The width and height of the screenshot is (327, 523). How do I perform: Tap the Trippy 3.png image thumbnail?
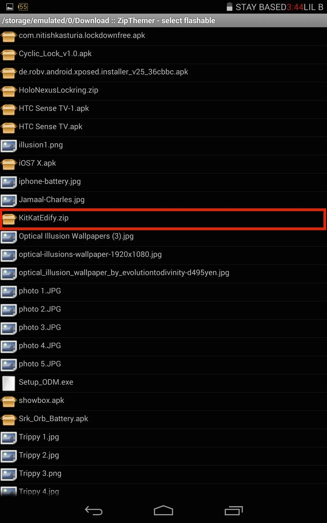(x=9, y=474)
